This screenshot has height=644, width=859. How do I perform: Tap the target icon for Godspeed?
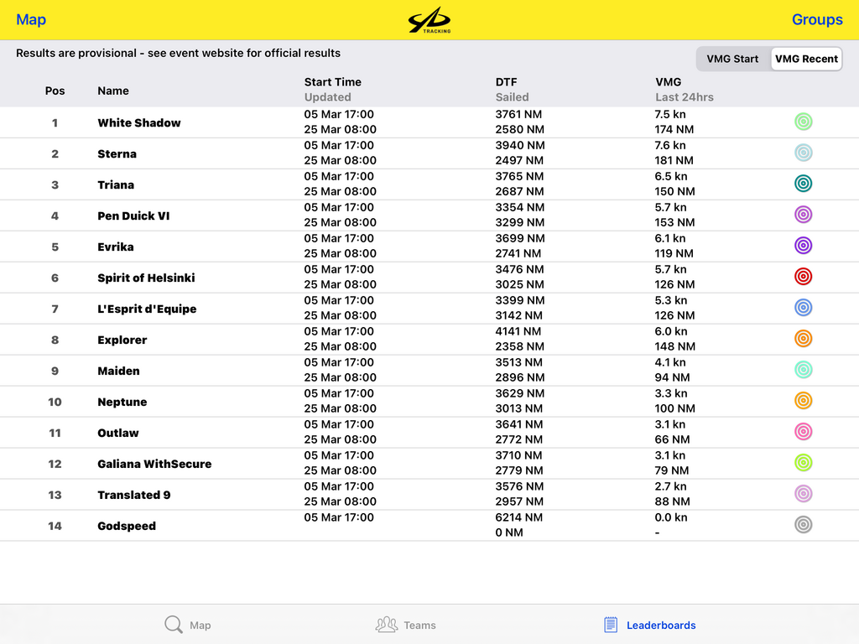pos(803,525)
